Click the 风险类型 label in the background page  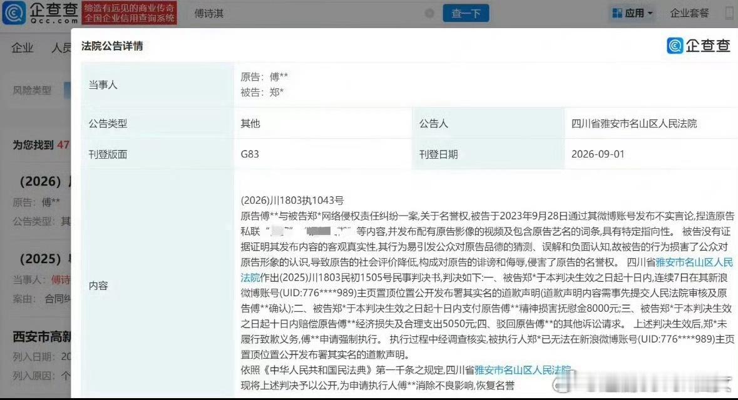31,90
